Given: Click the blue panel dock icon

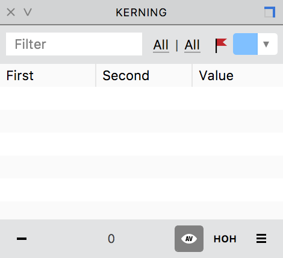Looking at the screenshot, I should pos(270,12).
